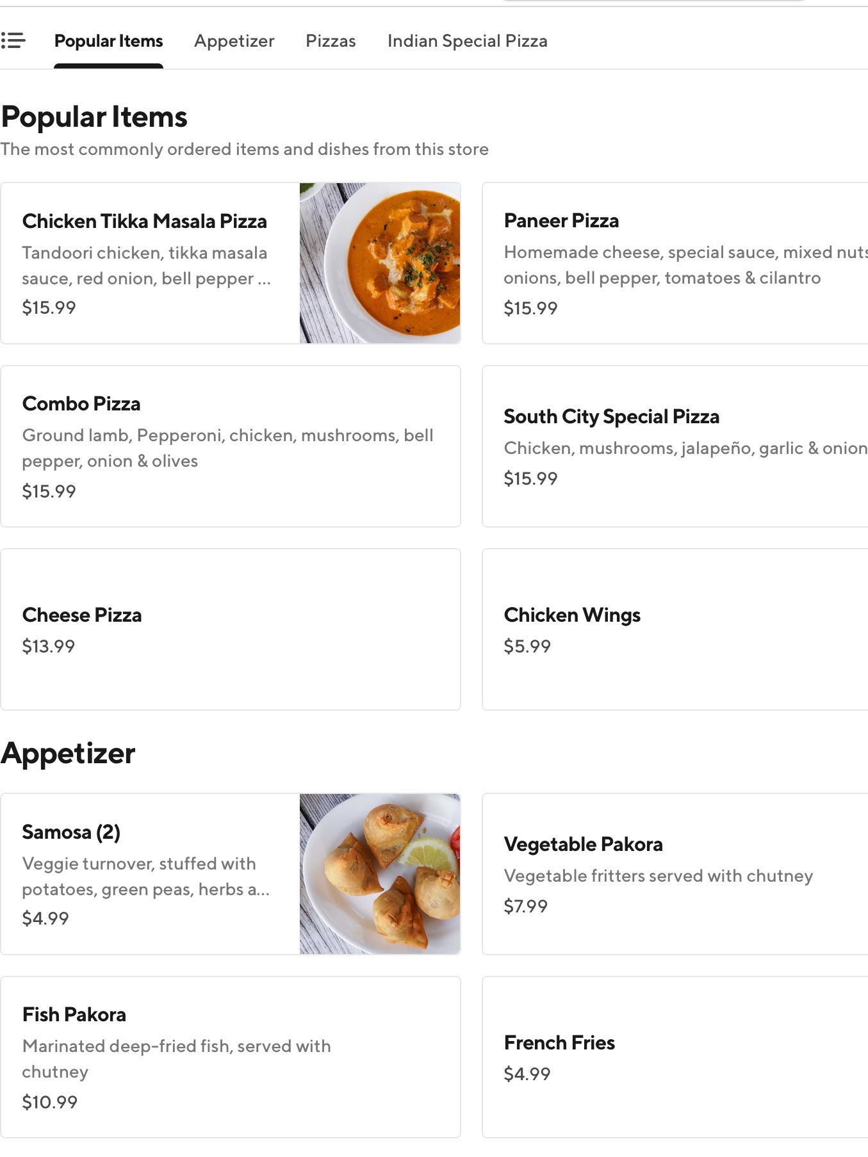Choose the Vegetable Pakora item
This screenshot has width=868, height=1157.
pyautogui.click(x=583, y=845)
